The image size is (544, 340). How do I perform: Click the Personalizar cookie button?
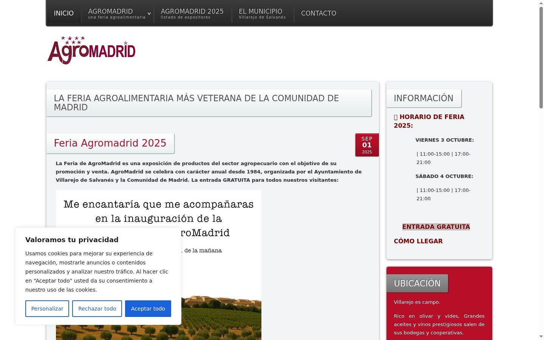point(47,309)
